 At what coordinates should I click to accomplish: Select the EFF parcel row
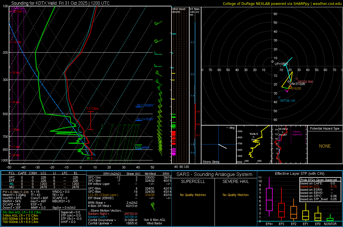[x=44, y=181]
